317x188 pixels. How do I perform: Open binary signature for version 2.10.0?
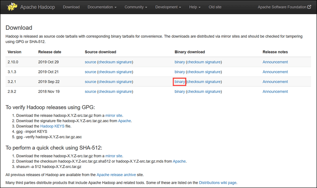(213, 62)
